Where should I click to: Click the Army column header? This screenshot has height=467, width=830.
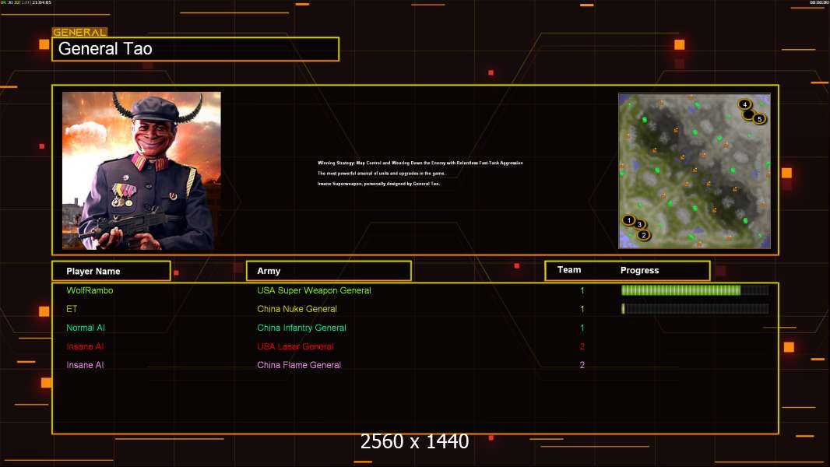coord(329,271)
